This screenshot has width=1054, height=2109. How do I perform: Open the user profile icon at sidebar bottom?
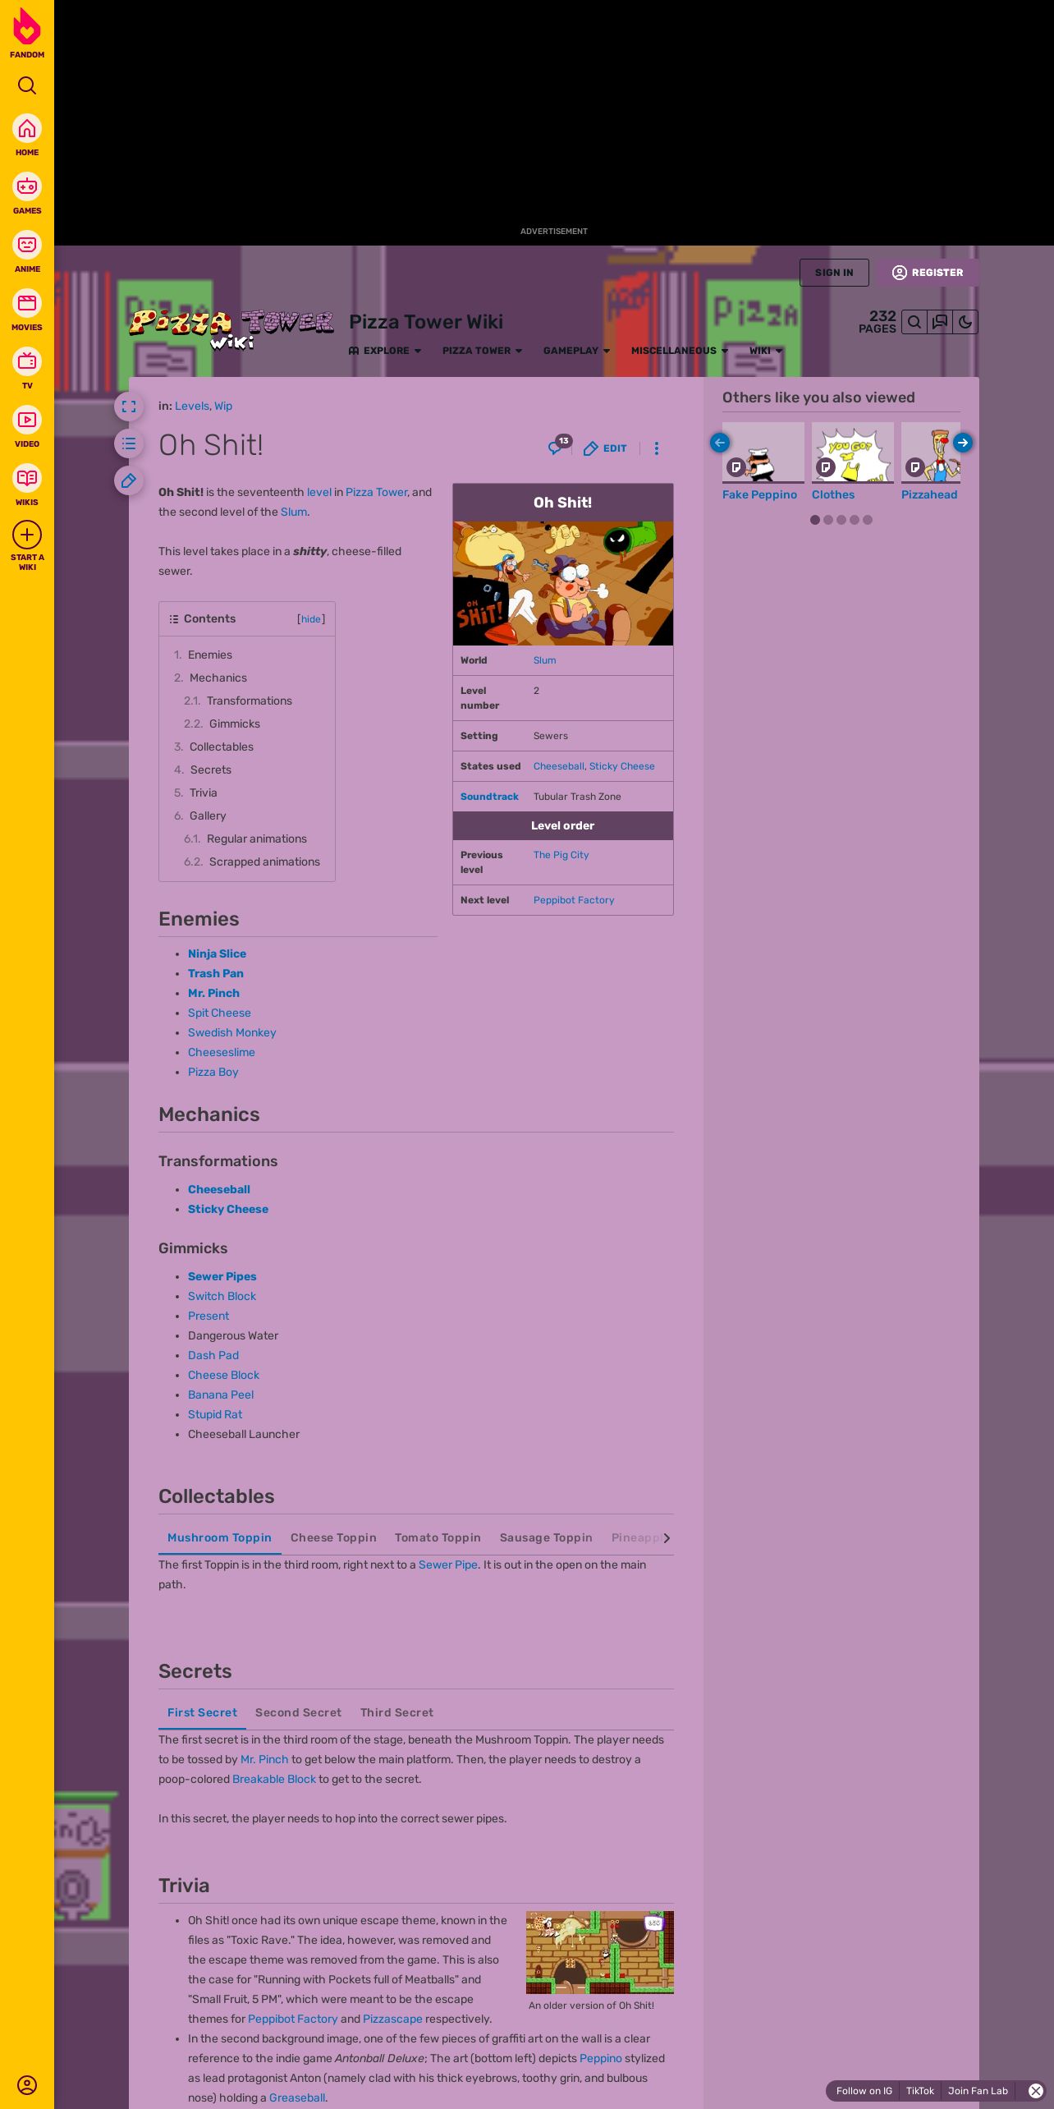27,2084
